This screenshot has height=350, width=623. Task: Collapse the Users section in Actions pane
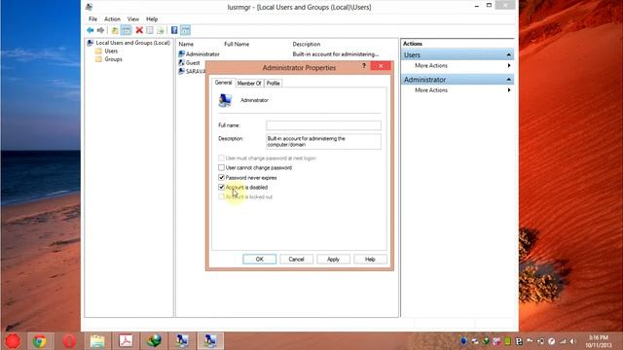(x=508, y=54)
